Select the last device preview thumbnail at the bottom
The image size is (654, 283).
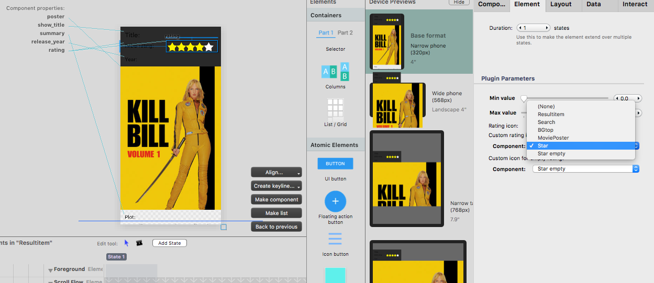[418, 262]
